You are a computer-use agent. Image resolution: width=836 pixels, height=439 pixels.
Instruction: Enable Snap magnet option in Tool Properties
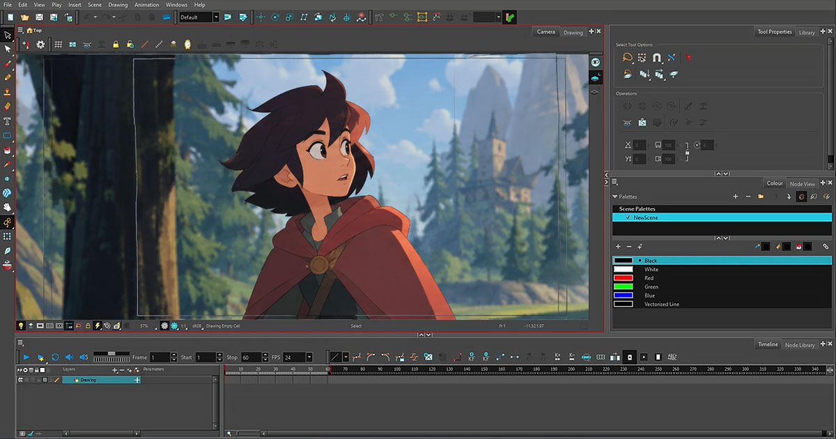pos(656,58)
